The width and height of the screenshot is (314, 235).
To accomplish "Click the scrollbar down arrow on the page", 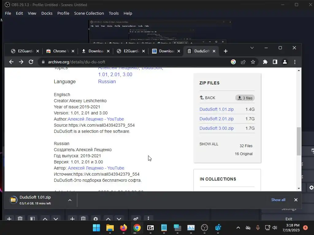I will point(299,188).
